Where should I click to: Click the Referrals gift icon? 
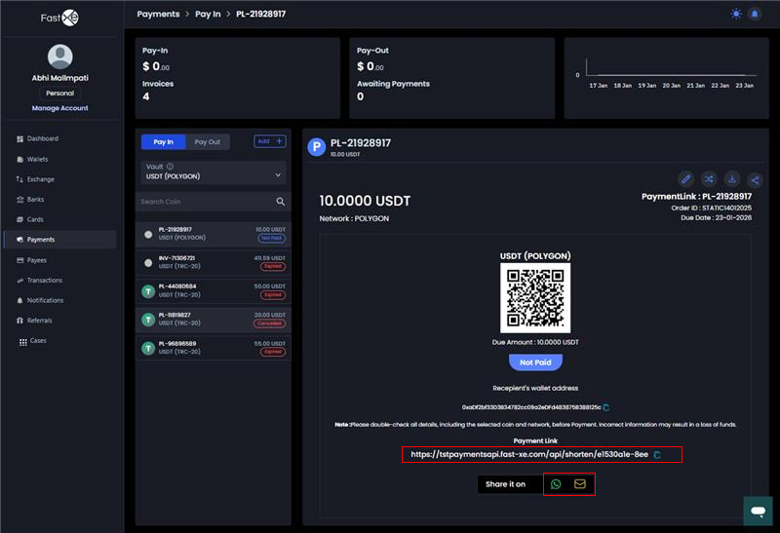click(19, 321)
